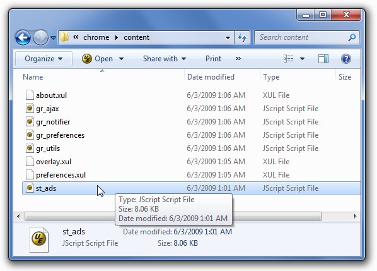Click the folder icon in address bar
Viewport: 377px width, 271px height.
[x=64, y=37]
